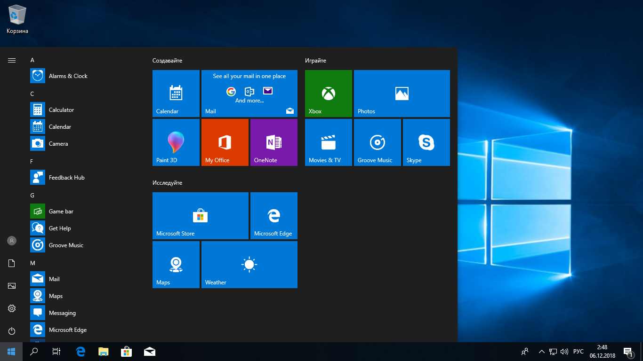Click the Играйте tile group title
Viewport: 643px width, 361px height.
315,61
